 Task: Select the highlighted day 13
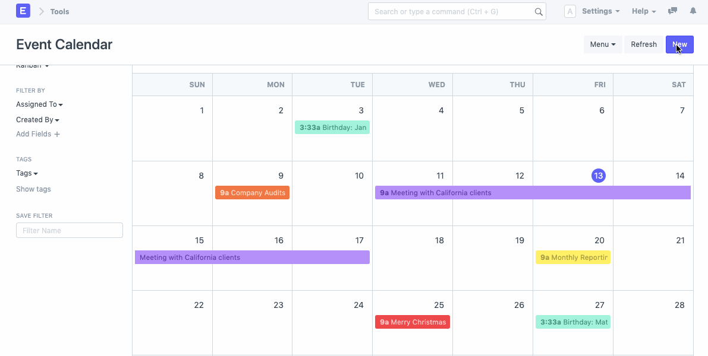tap(599, 175)
